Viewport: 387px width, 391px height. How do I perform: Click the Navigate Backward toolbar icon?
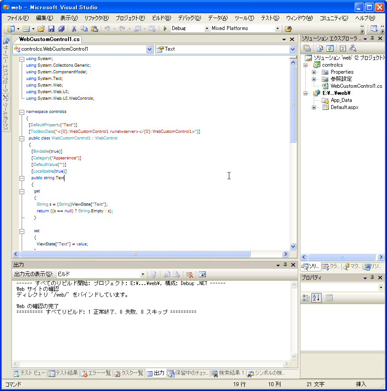pyautogui.click(x=137, y=29)
